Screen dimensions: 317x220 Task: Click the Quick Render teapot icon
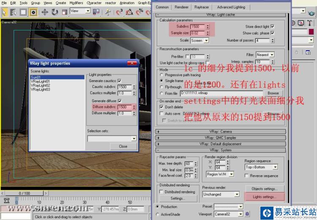pyautogui.click(x=312, y=14)
